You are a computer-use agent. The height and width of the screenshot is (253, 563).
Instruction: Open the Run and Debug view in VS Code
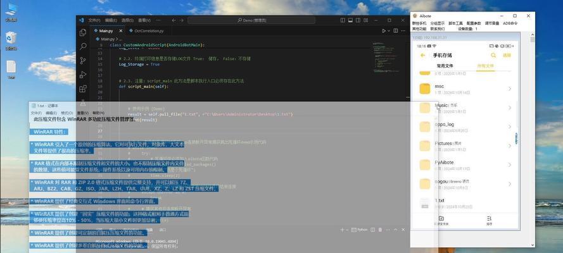point(83,75)
